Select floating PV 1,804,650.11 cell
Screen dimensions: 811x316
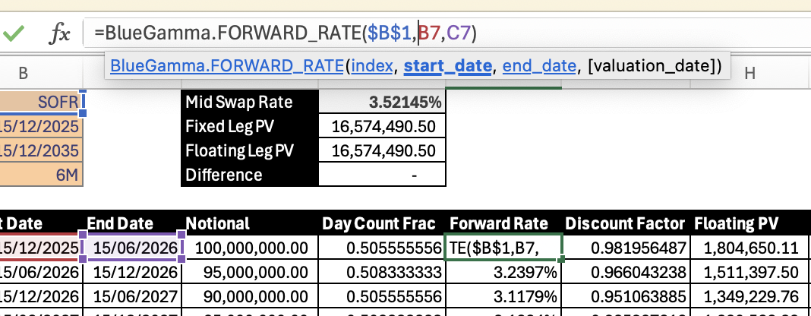750,248
